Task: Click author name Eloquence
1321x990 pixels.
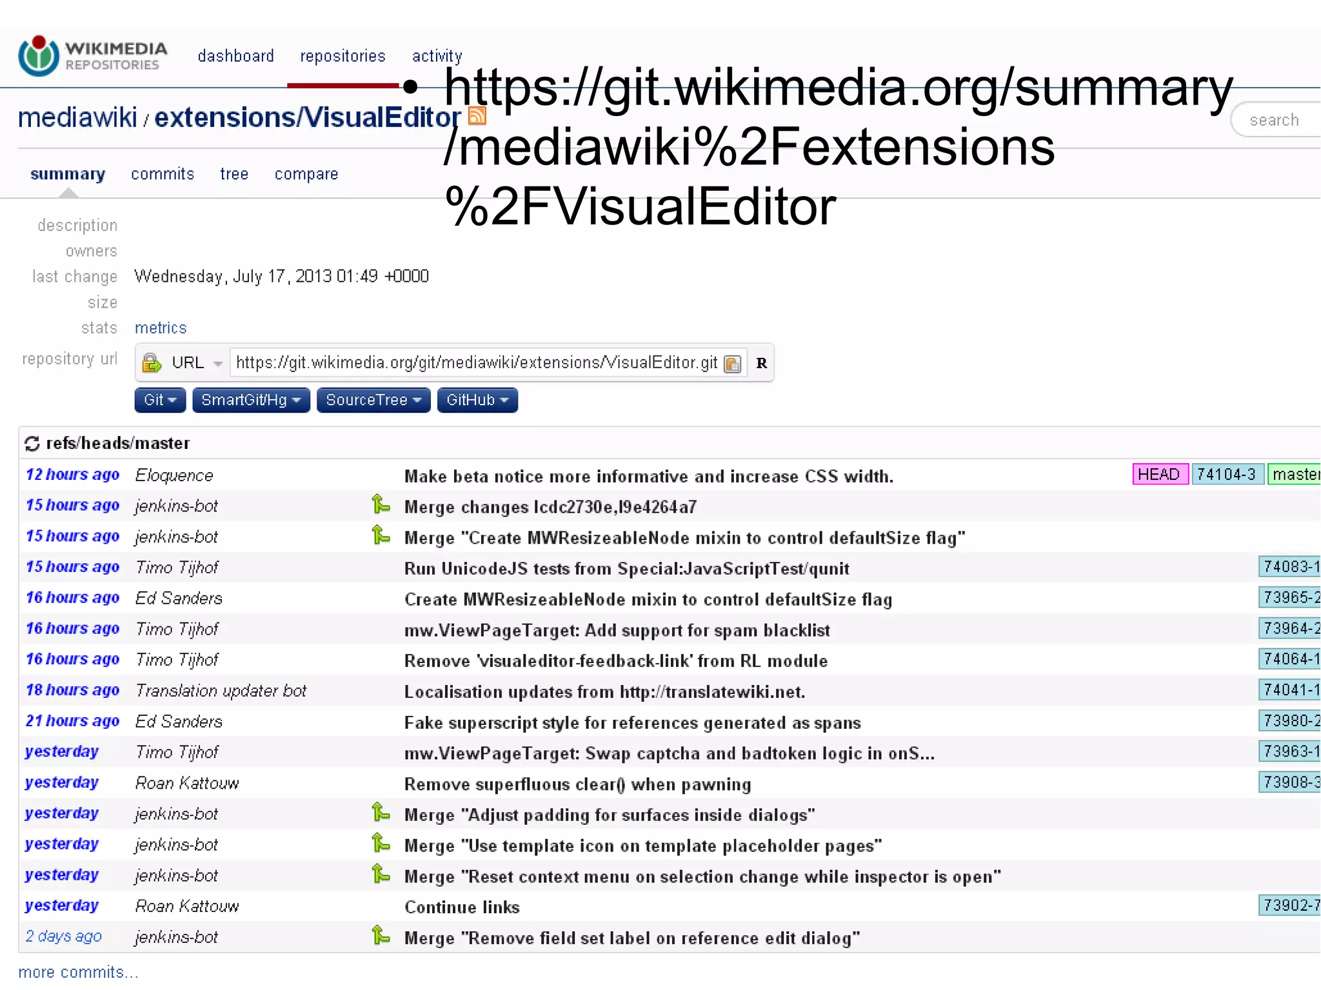Action: 174,476
